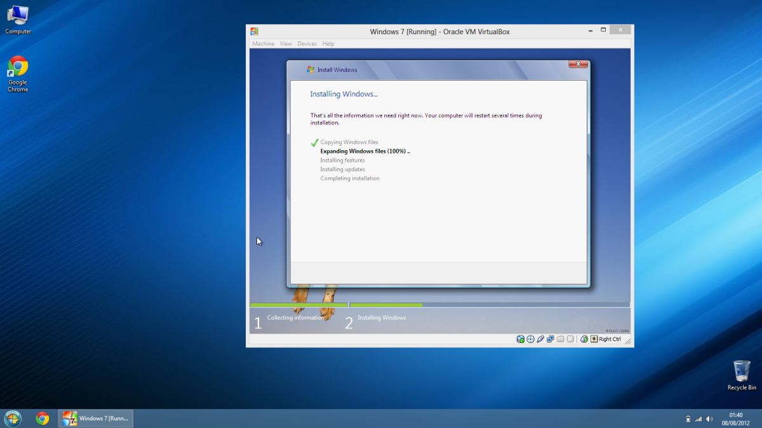Image resolution: width=762 pixels, height=428 pixels.
Task: Click the keyboard capture arrow indicator
Action: click(x=594, y=339)
